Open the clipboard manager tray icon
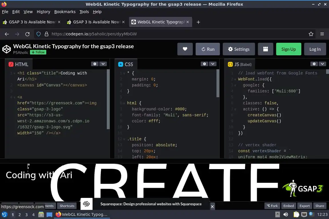Viewport: 329px width, 219px height. 296,214
